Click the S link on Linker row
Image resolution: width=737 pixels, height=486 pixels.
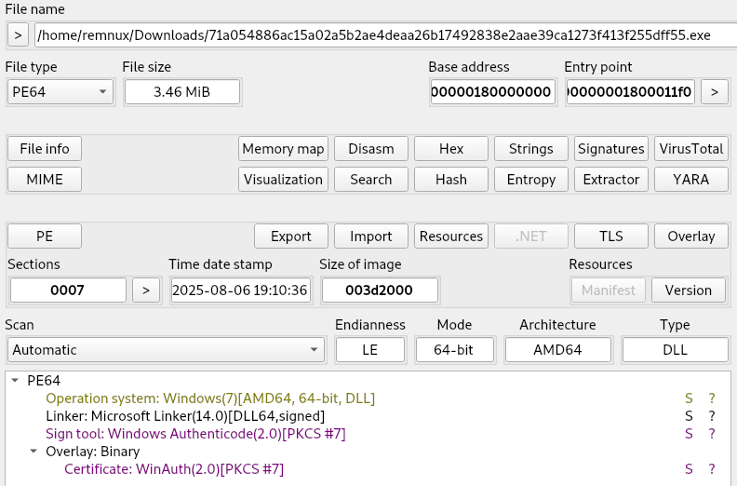coord(689,416)
